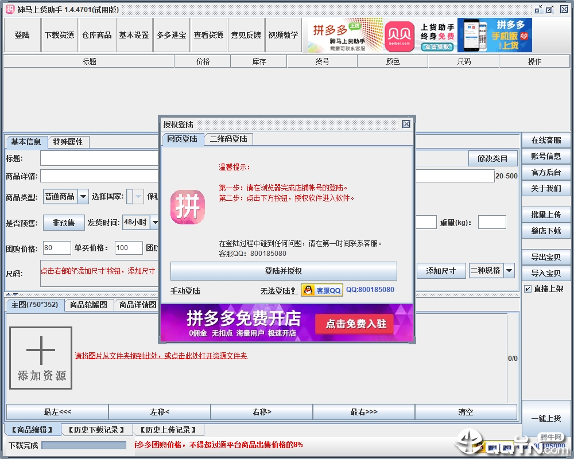Click the 客服QQ penguin icon
574x459 pixels.
pos(311,290)
